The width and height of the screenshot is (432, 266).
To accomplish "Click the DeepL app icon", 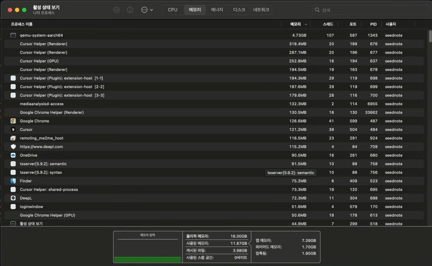I will click(13, 198).
